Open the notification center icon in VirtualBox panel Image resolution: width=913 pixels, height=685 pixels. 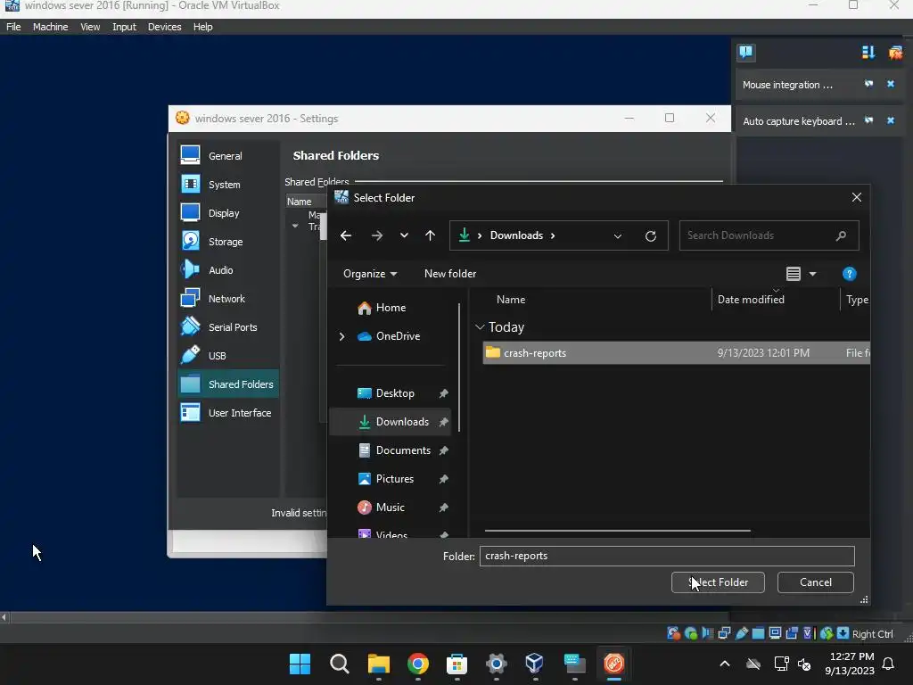coord(745,53)
